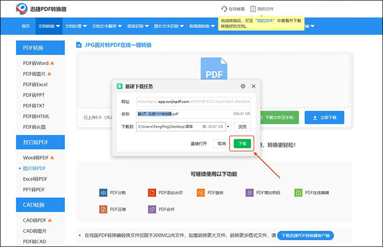383x247 pixels.
Task: Click the PDF旋转 icon
Action: pos(201,193)
